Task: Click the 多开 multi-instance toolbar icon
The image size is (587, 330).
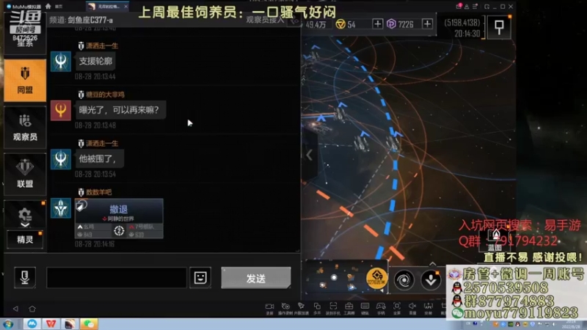Action: point(317,308)
